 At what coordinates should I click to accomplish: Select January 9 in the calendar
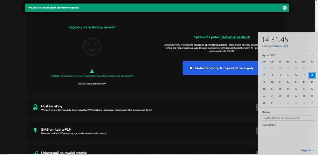264,82
